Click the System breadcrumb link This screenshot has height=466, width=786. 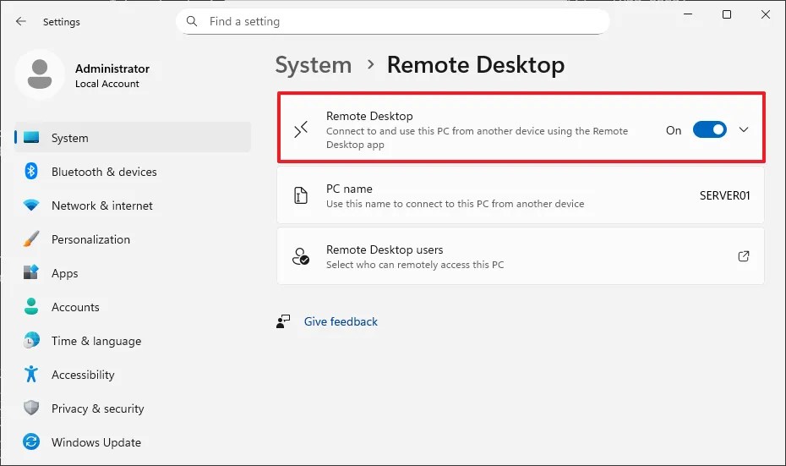314,65
